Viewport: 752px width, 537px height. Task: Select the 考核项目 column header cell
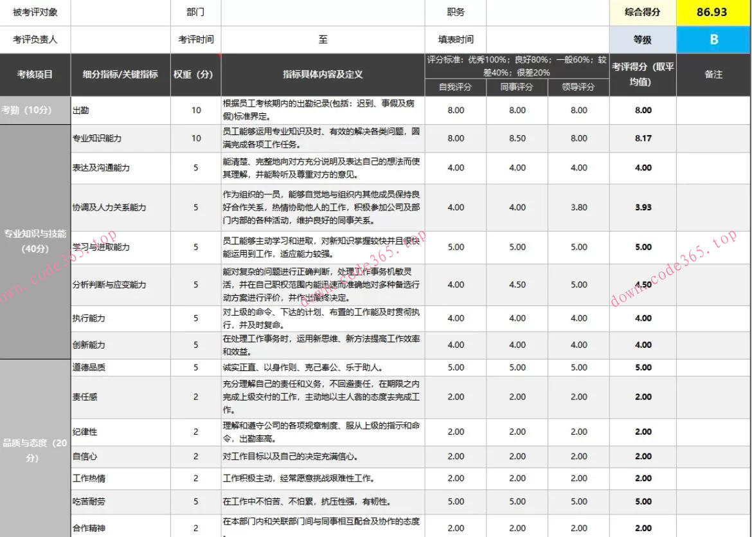tap(35, 75)
